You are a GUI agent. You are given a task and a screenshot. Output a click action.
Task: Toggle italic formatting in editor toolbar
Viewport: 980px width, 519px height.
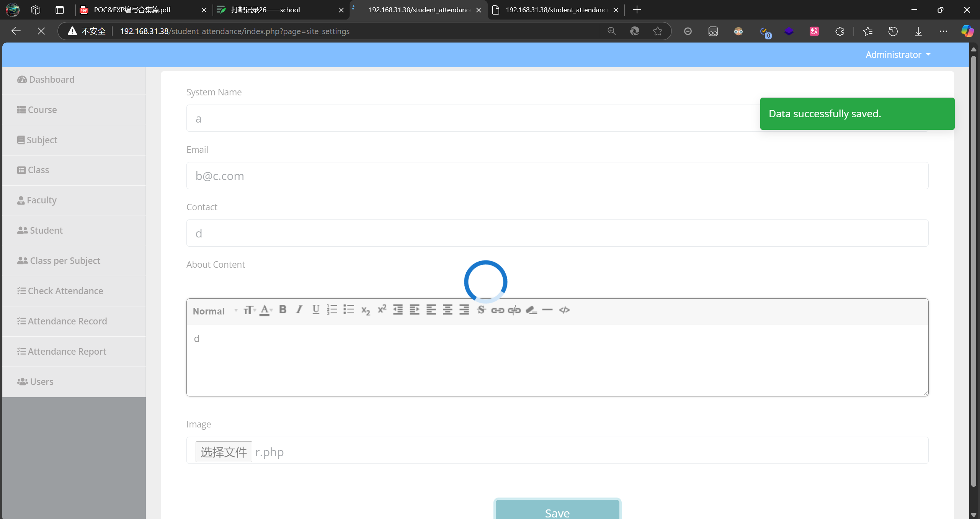(x=299, y=309)
